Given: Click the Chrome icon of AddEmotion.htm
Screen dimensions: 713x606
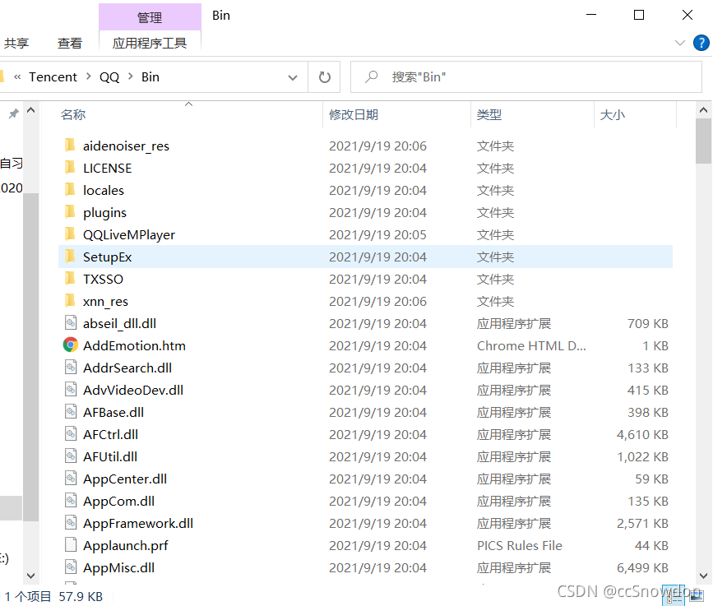Looking at the screenshot, I should pos(71,345).
